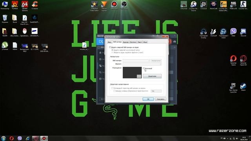The image size is (251, 141).
Task: Toggle the preview toggle hotkey checkbox
Action: [x=114, y=91]
